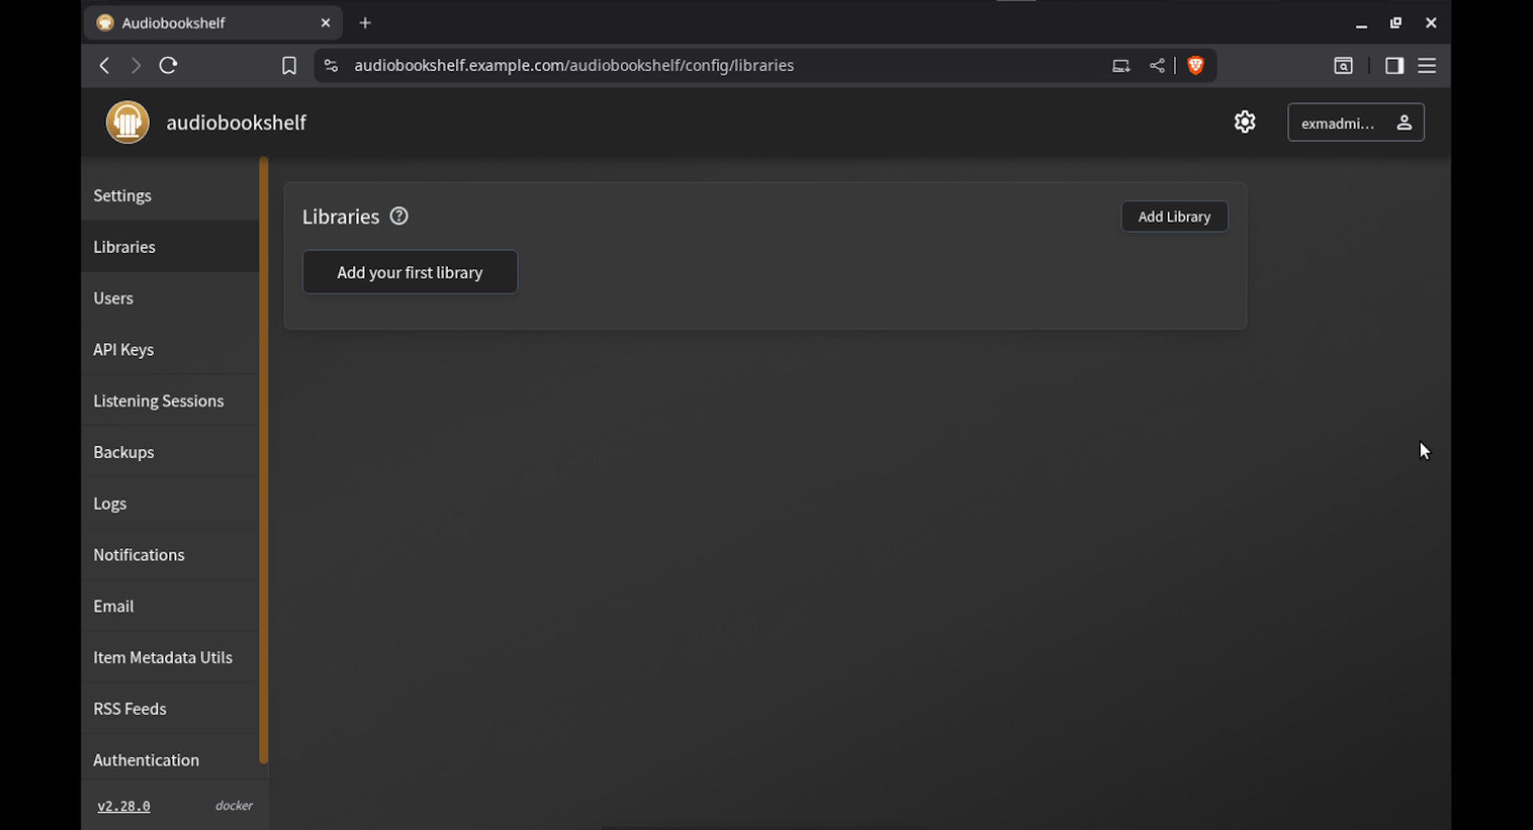The height and width of the screenshot is (830, 1533).
Task: Open Listening Sessions from the sidebar
Action: pos(158,401)
